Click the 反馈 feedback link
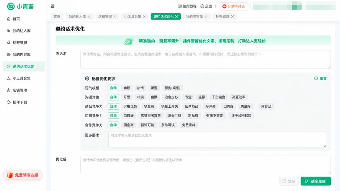340x191 pixels. pos(206,6)
